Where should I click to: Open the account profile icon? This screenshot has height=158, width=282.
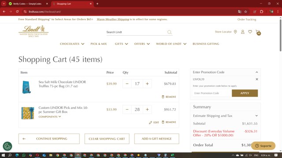[243, 32]
